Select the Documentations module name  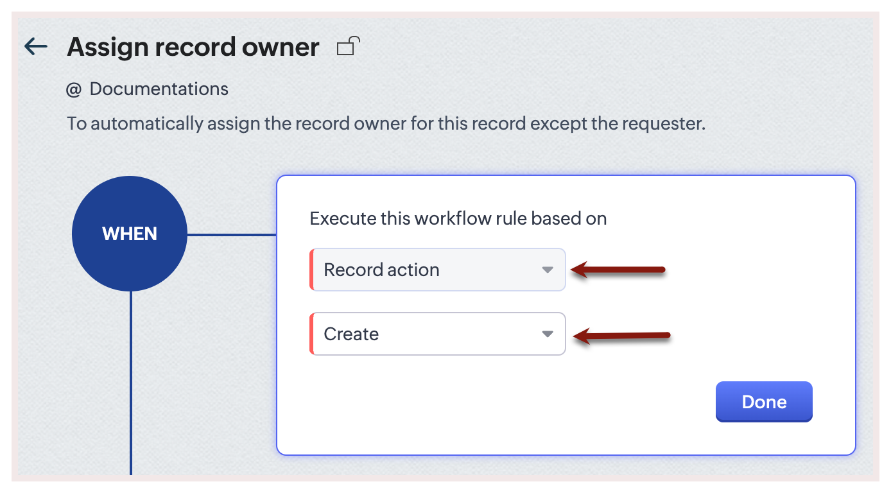click(159, 89)
